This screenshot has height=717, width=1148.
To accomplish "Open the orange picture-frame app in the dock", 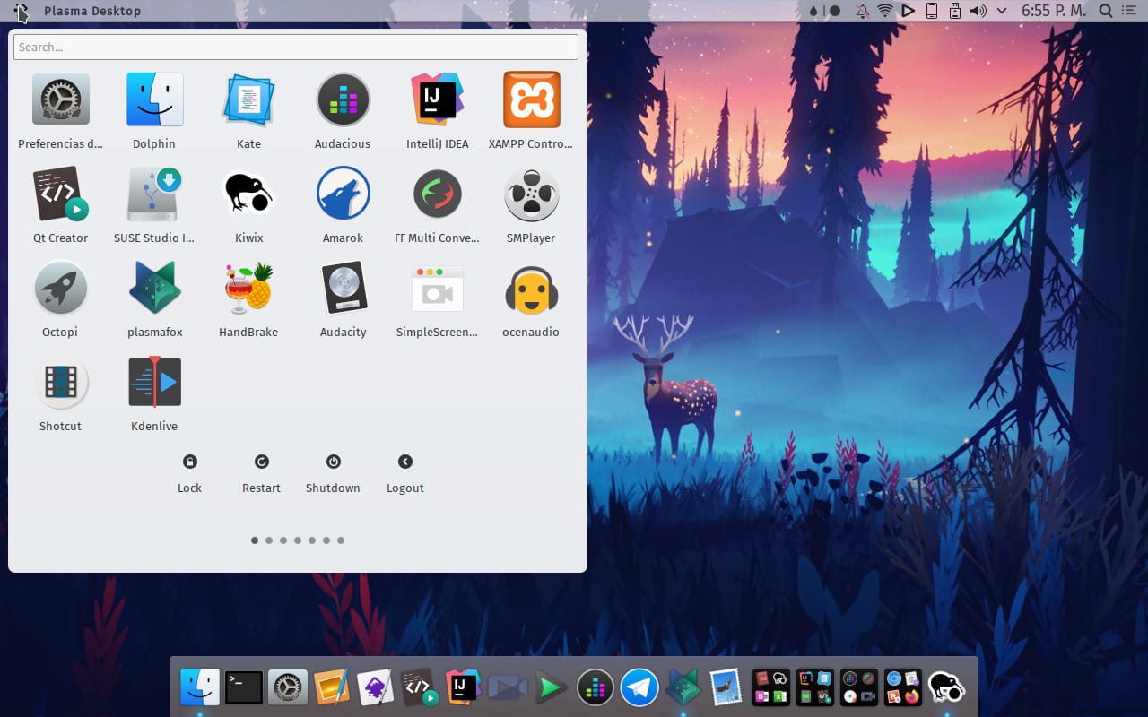I will coord(332,687).
